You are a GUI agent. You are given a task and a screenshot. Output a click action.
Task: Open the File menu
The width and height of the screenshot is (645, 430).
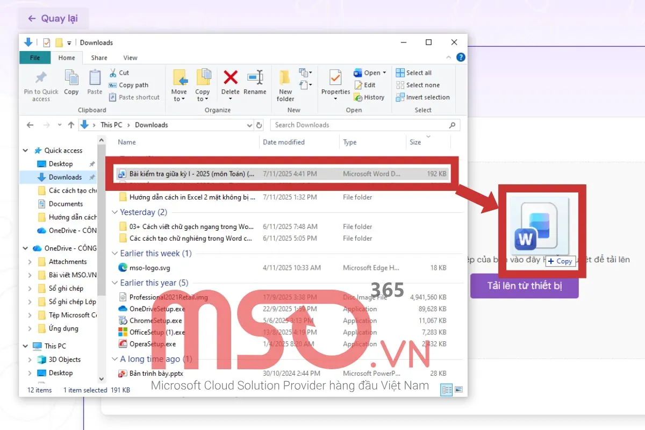pos(34,58)
